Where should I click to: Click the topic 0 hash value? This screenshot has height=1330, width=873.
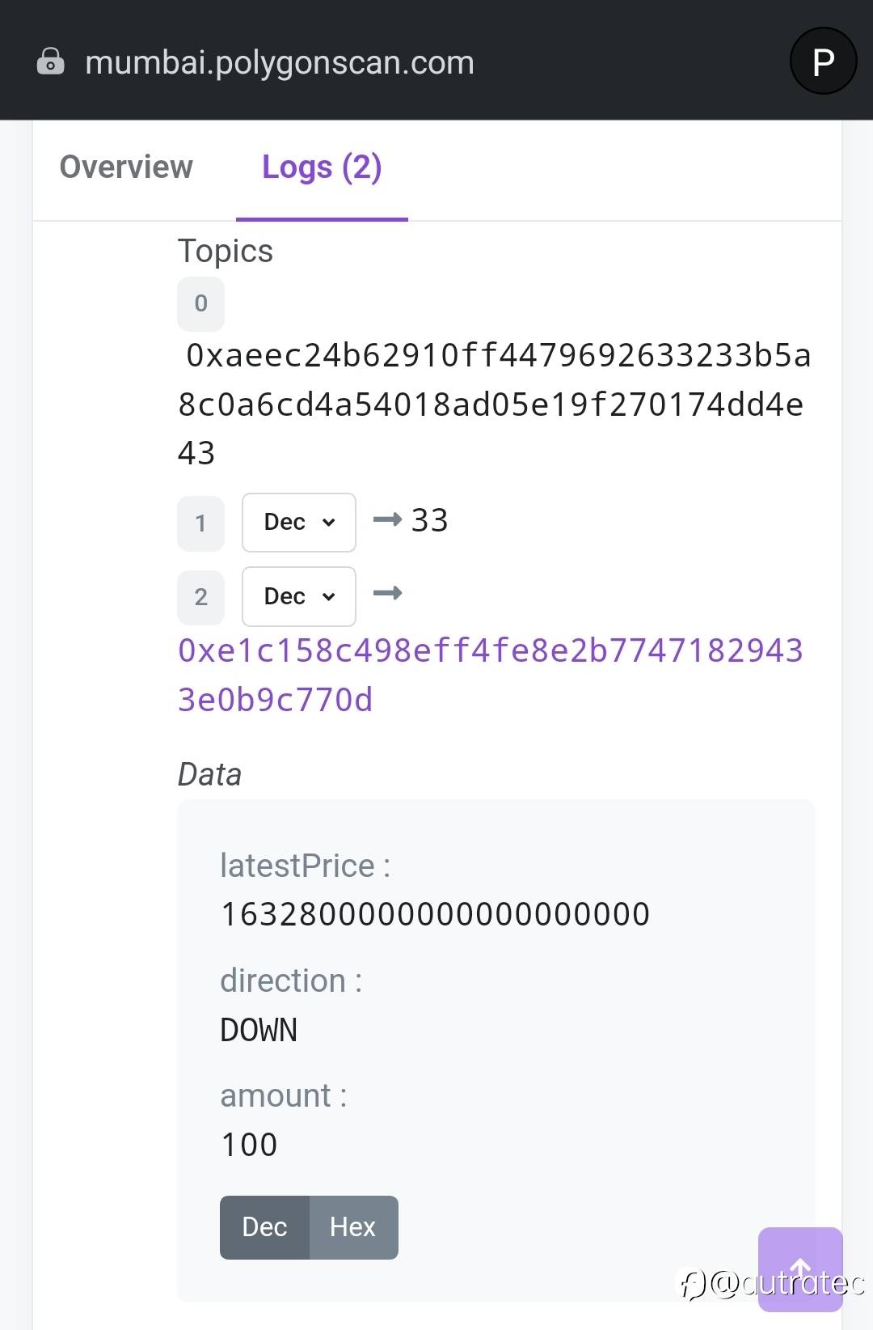pyautogui.click(x=494, y=405)
